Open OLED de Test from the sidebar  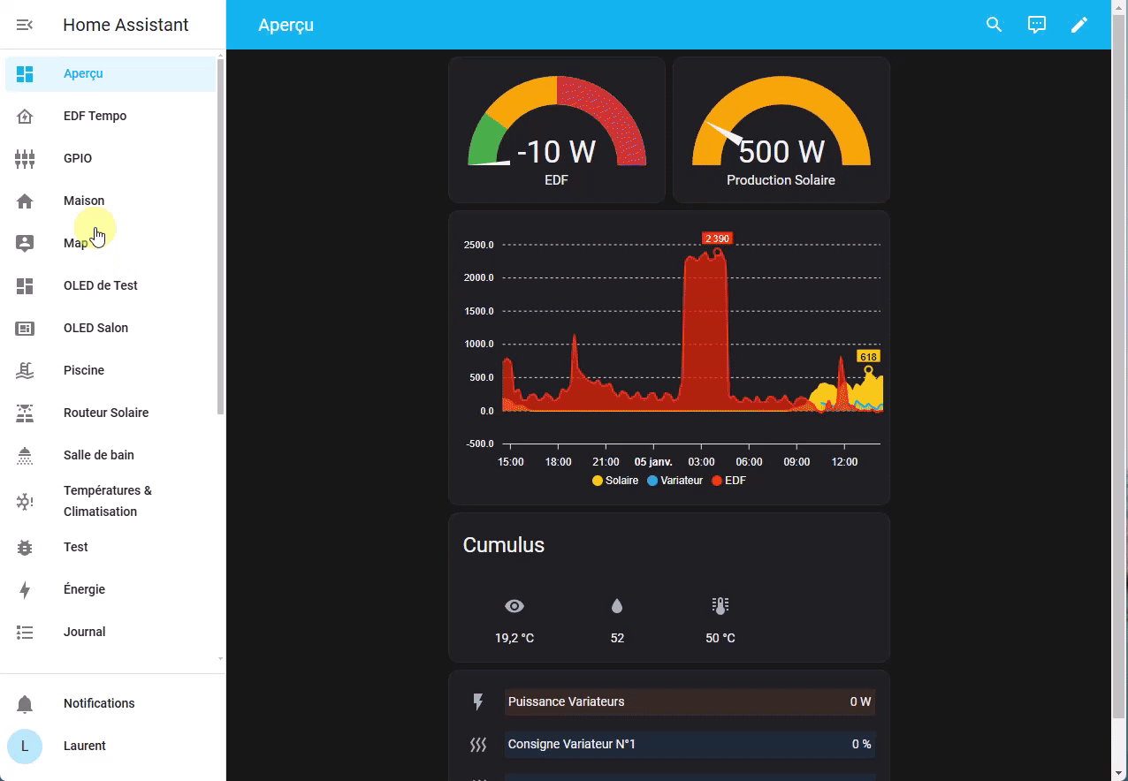[111, 286]
